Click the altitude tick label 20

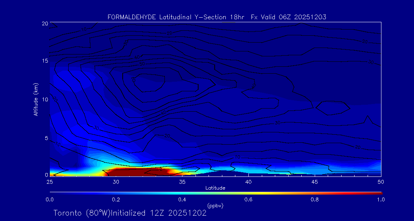[x=44, y=23]
